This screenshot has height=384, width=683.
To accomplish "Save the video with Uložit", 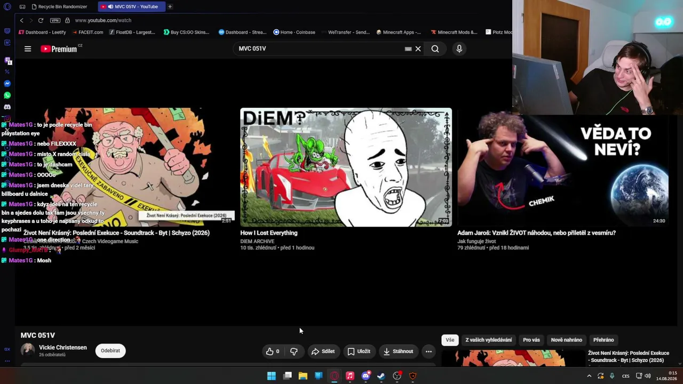I will (359, 351).
